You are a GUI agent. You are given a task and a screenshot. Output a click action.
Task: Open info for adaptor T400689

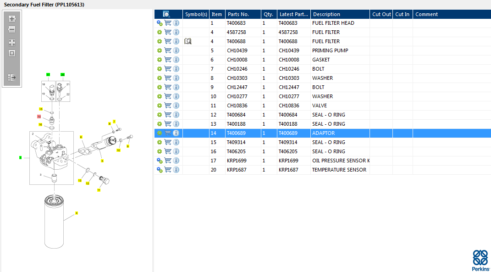[x=176, y=133]
